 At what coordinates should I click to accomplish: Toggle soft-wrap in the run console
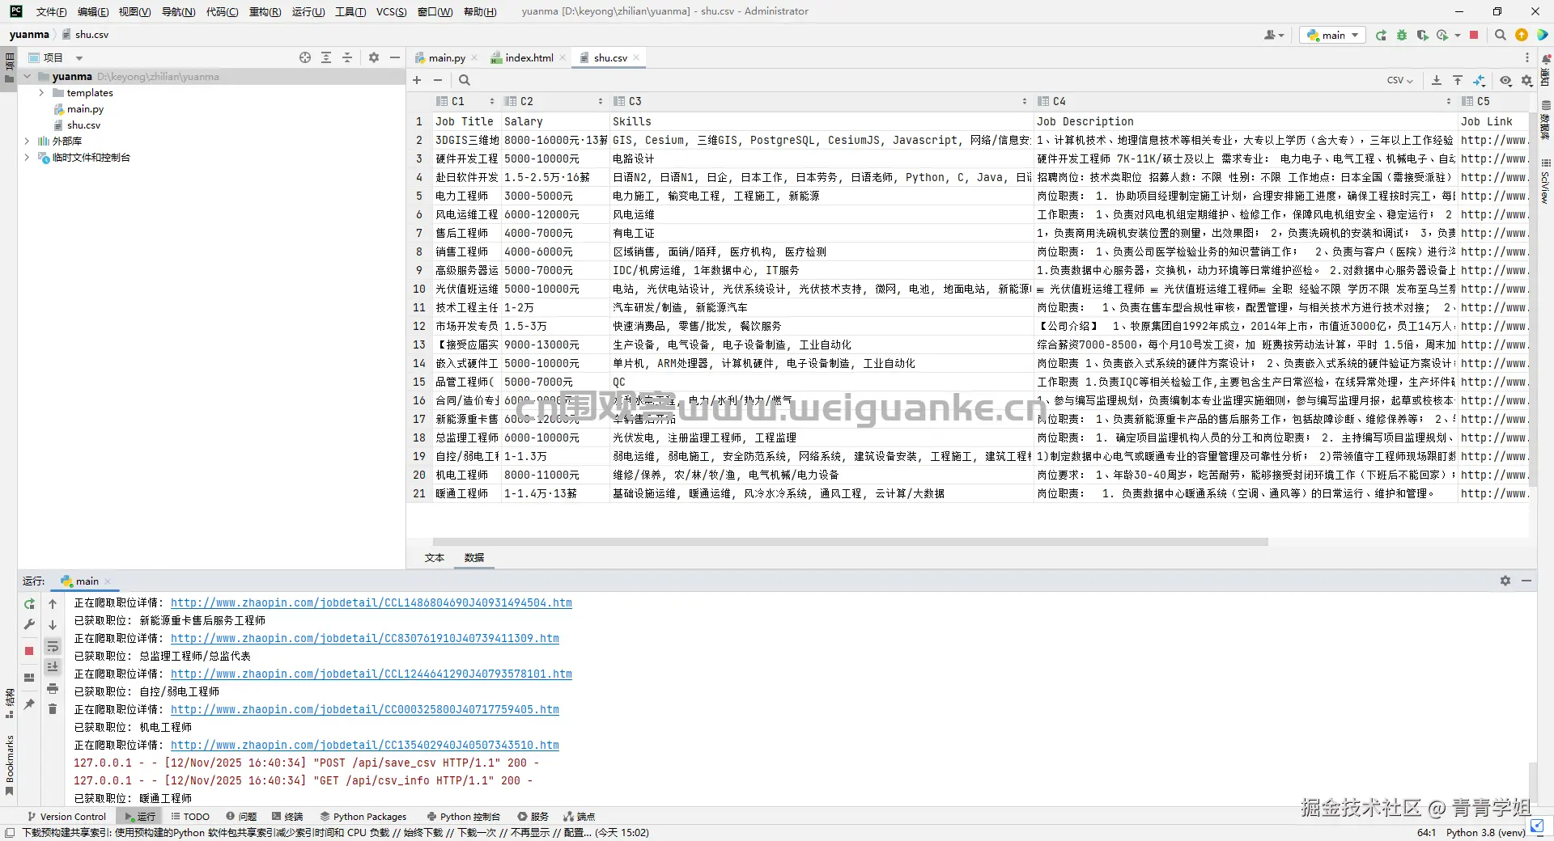[x=53, y=645]
